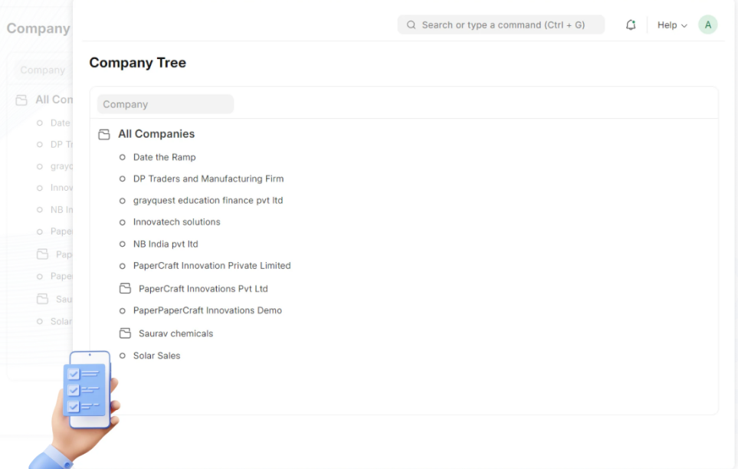Open Innovatech solutions in the tree
Viewport: 738px width, 469px height.
point(176,222)
